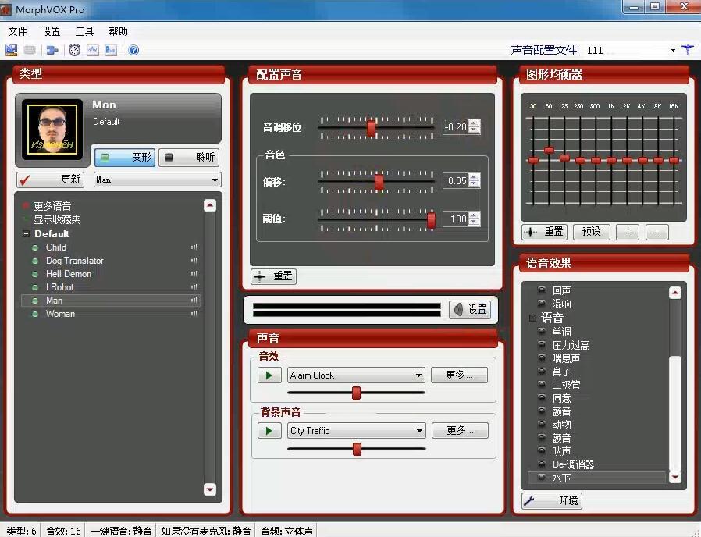Click the equalizer 重置 reset button

click(545, 232)
